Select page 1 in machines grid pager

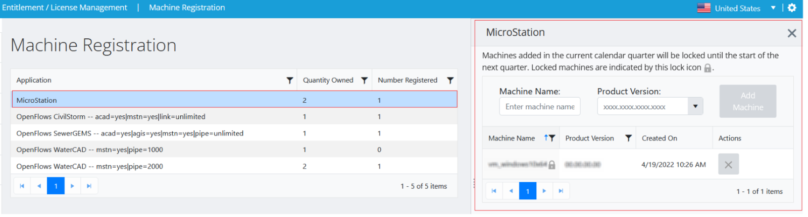tap(528, 191)
